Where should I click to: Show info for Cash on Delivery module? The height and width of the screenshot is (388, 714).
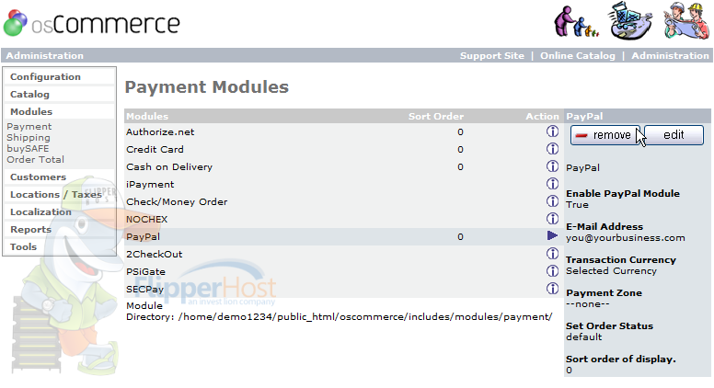coord(552,166)
